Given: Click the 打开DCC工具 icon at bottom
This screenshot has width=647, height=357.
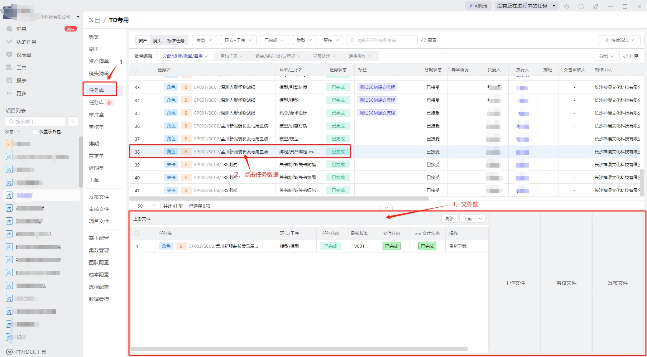Looking at the screenshot, I should [9, 352].
